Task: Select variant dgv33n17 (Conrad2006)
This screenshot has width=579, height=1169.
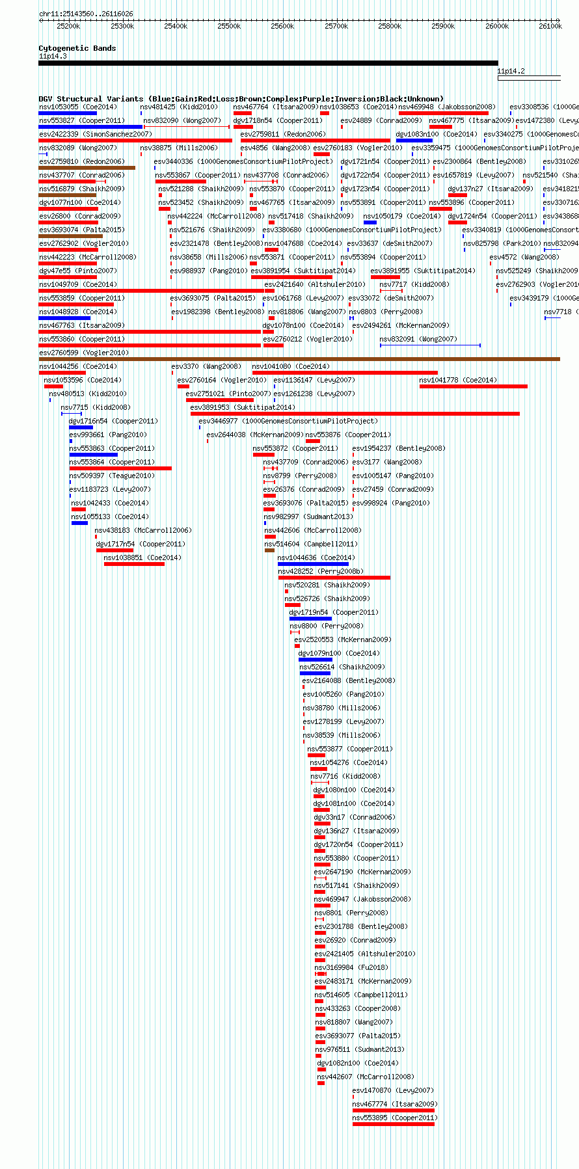Action: [355, 817]
